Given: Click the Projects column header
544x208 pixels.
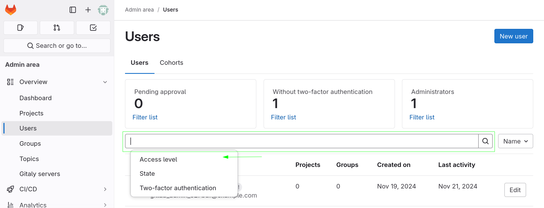Looking at the screenshot, I should 308,165.
